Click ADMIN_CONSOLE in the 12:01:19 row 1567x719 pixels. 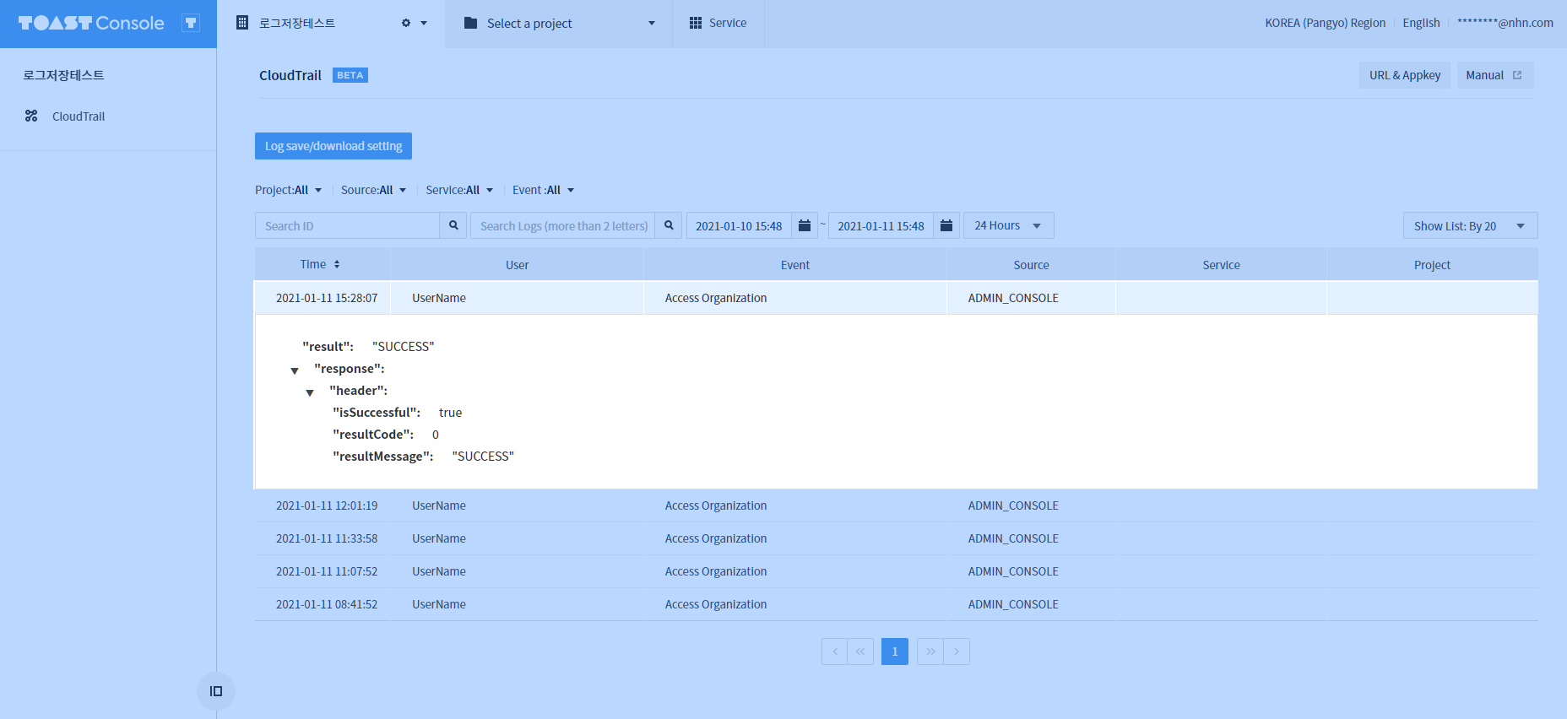click(1013, 505)
